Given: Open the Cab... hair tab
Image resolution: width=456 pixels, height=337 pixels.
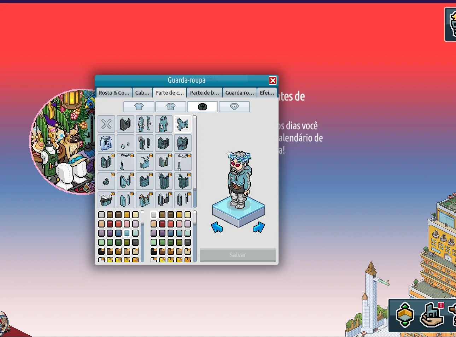Looking at the screenshot, I should pos(142,93).
